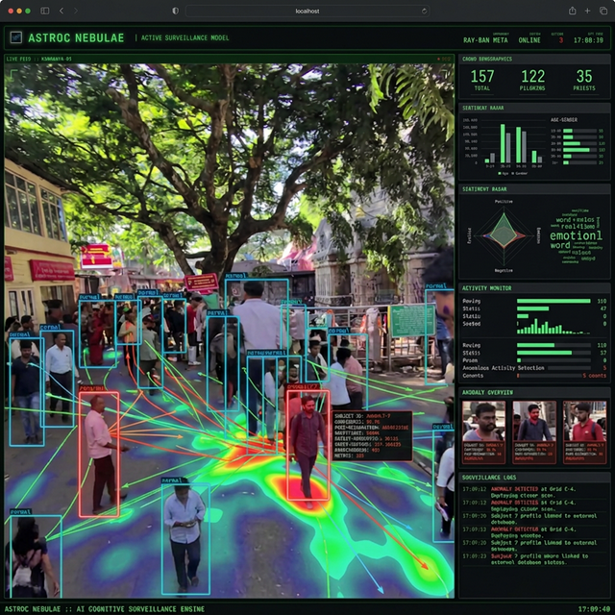Click the ONLINE status indicator
Image resolution: width=615 pixels, height=615 pixels.
[x=529, y=40]
